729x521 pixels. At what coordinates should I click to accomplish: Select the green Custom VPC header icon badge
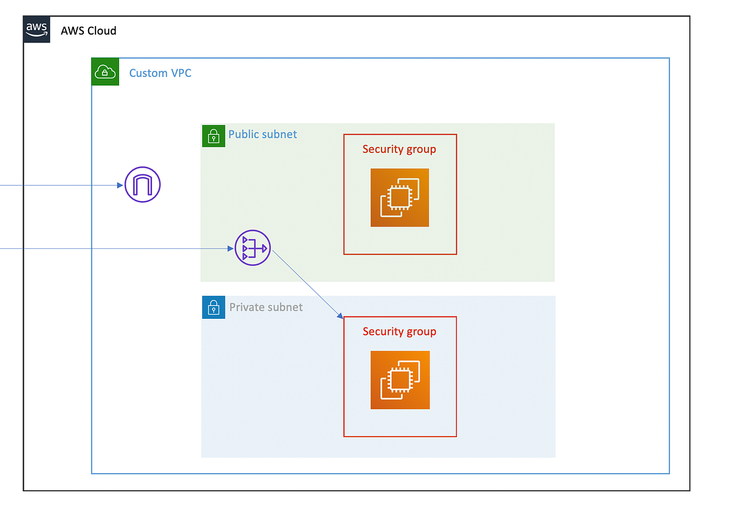[105, 72]
